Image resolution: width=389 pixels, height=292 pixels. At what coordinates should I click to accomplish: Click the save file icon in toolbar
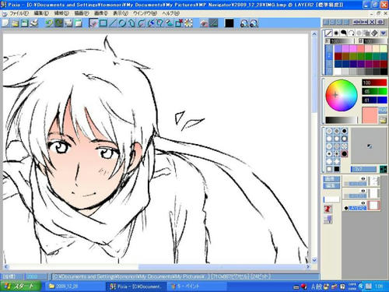25,23
